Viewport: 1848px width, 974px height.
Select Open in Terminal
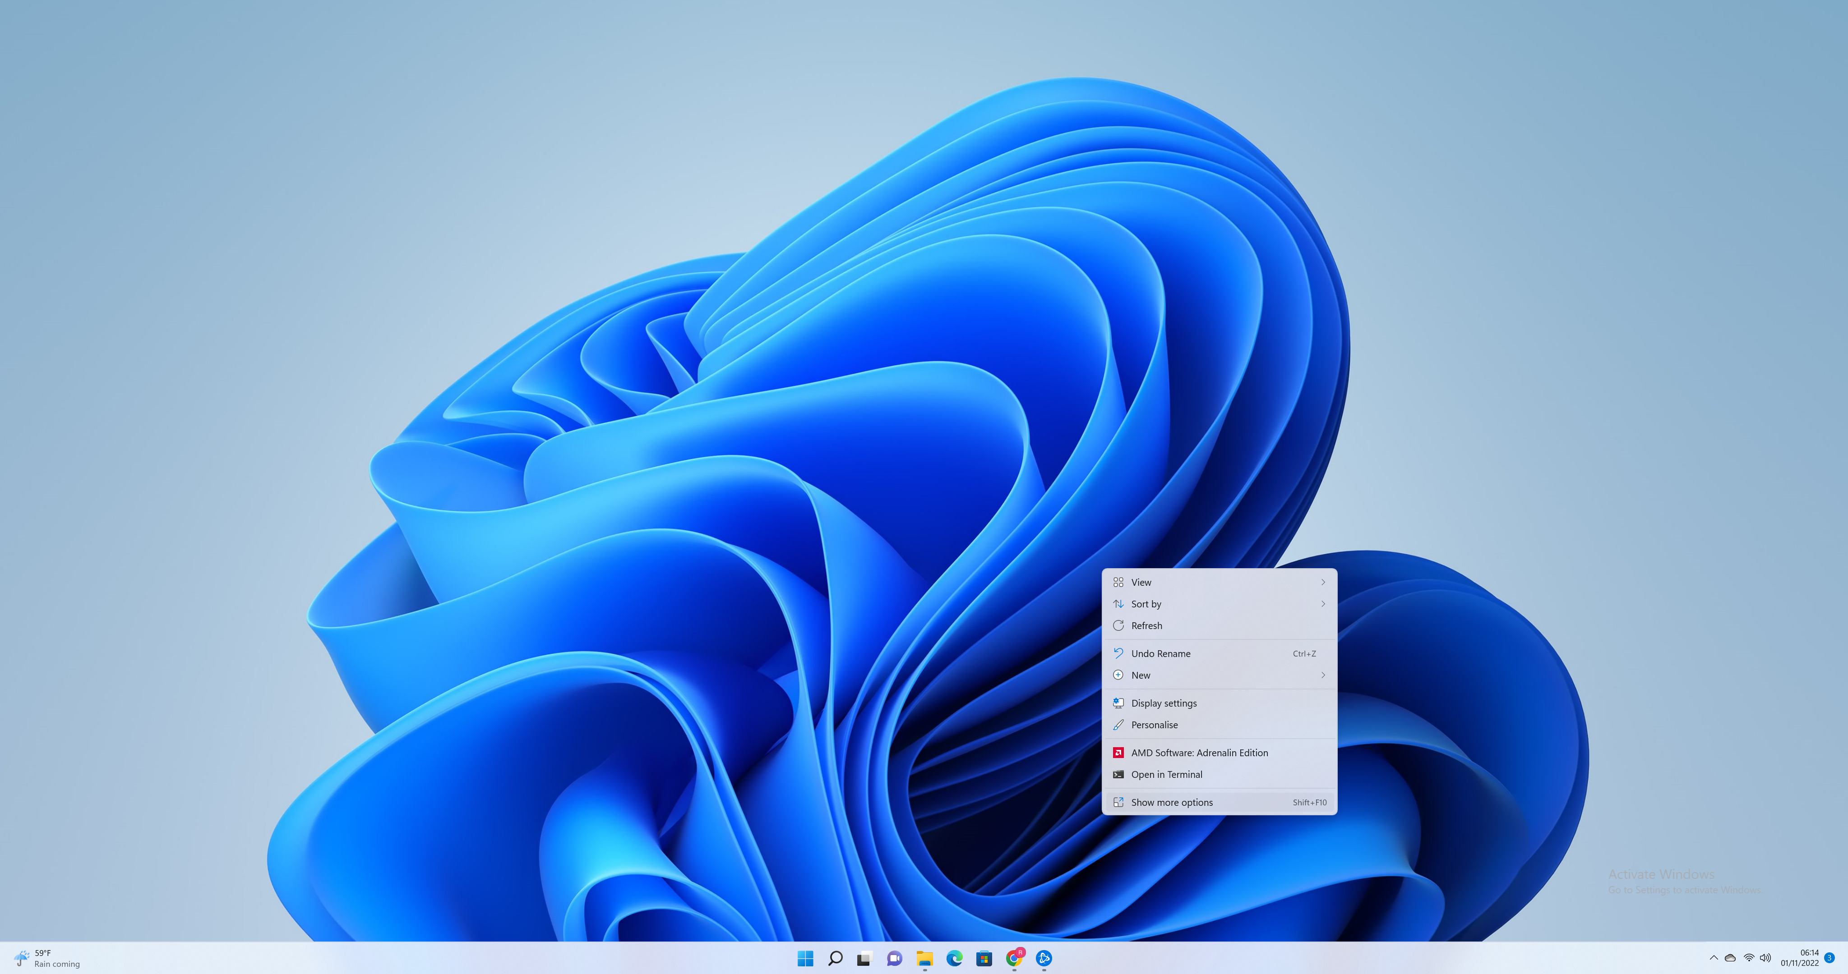[x=1220, y=774]
